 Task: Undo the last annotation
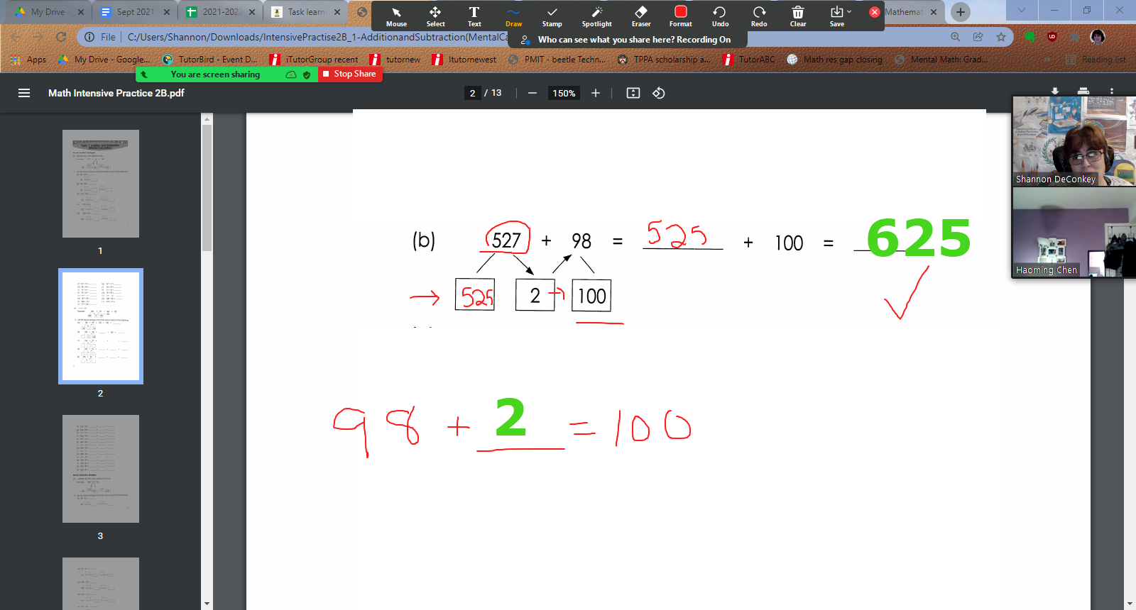tap(720, 16)
